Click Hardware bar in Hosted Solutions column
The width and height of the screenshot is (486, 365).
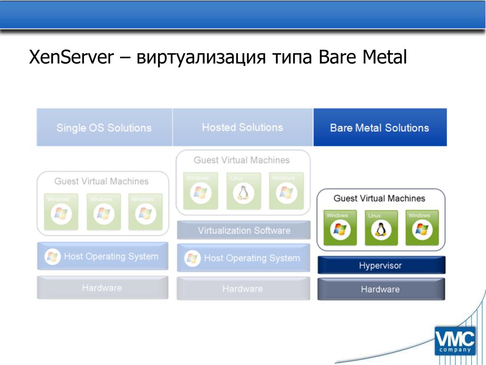click(243, 288)
